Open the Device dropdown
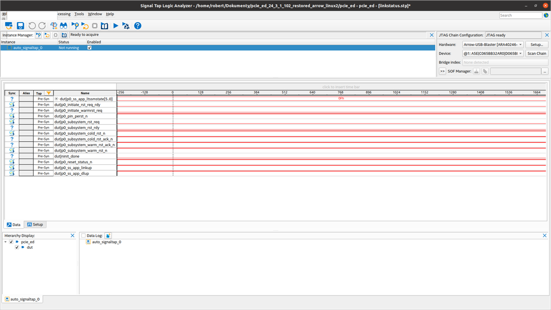551x310 pixels. pyautogui.click(x=493, y=54)
